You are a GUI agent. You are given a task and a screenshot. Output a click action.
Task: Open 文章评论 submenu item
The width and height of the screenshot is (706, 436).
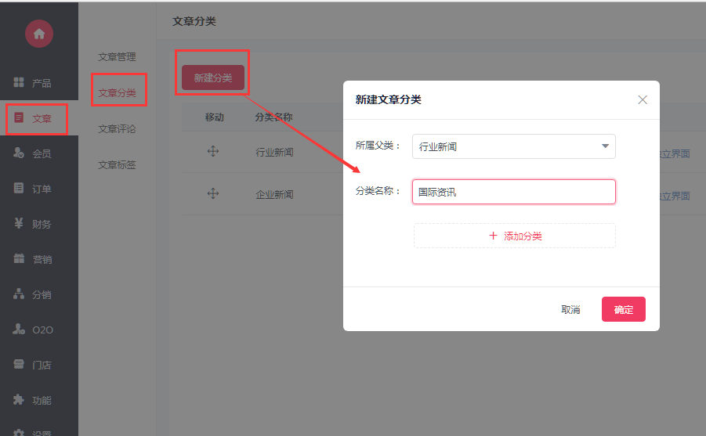tap(117, 129)
